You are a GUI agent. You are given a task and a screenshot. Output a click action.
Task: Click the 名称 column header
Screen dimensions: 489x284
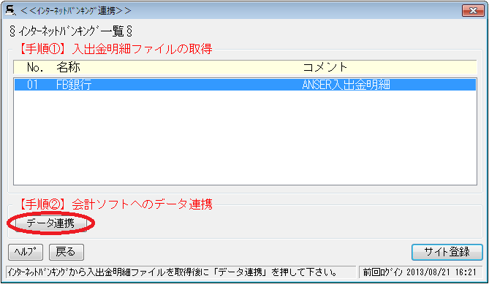point(68,67)
